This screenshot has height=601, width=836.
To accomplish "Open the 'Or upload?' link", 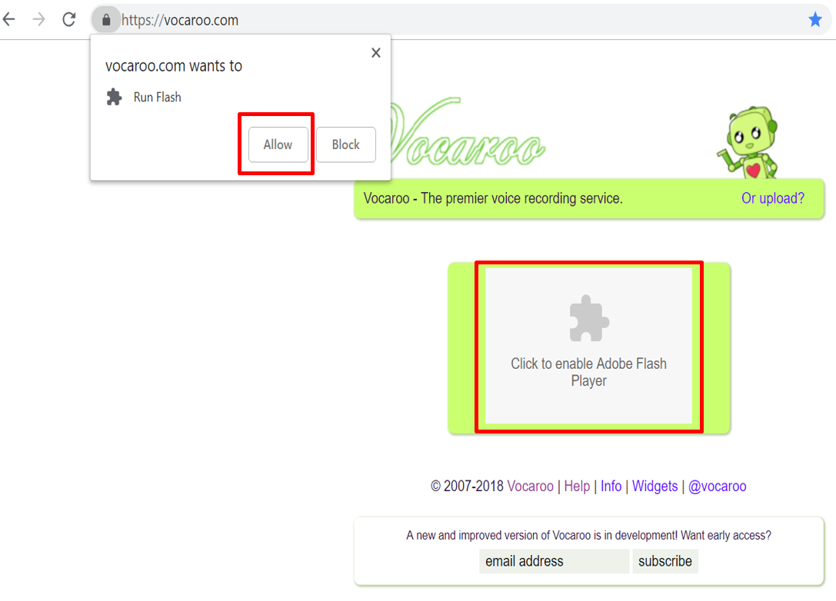I will (772, 198).
